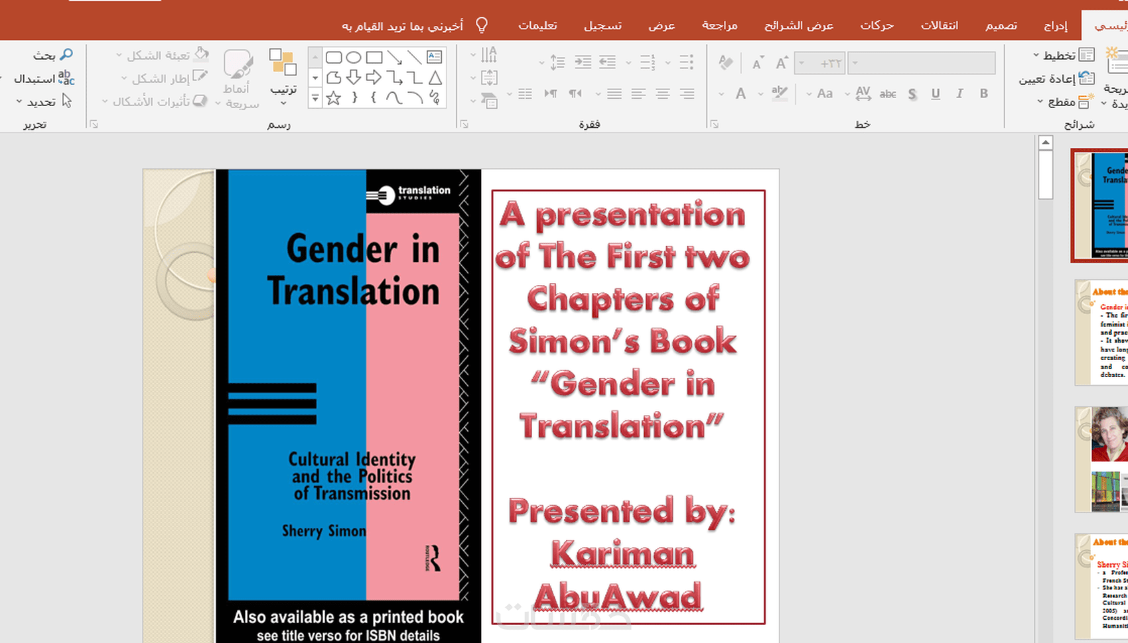Open the أنماط سريعة quick styles button
Screen dimensions: 1128x643
(238, 78)
